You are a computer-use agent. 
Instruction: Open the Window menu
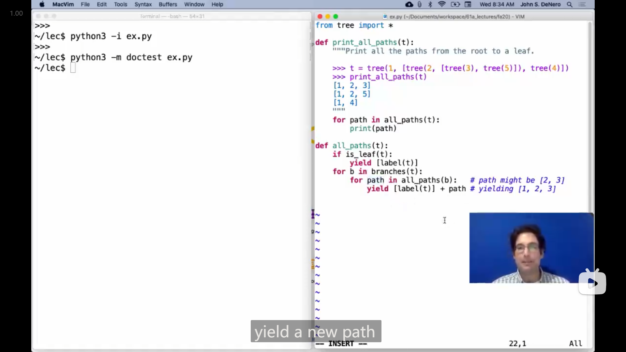194,4
